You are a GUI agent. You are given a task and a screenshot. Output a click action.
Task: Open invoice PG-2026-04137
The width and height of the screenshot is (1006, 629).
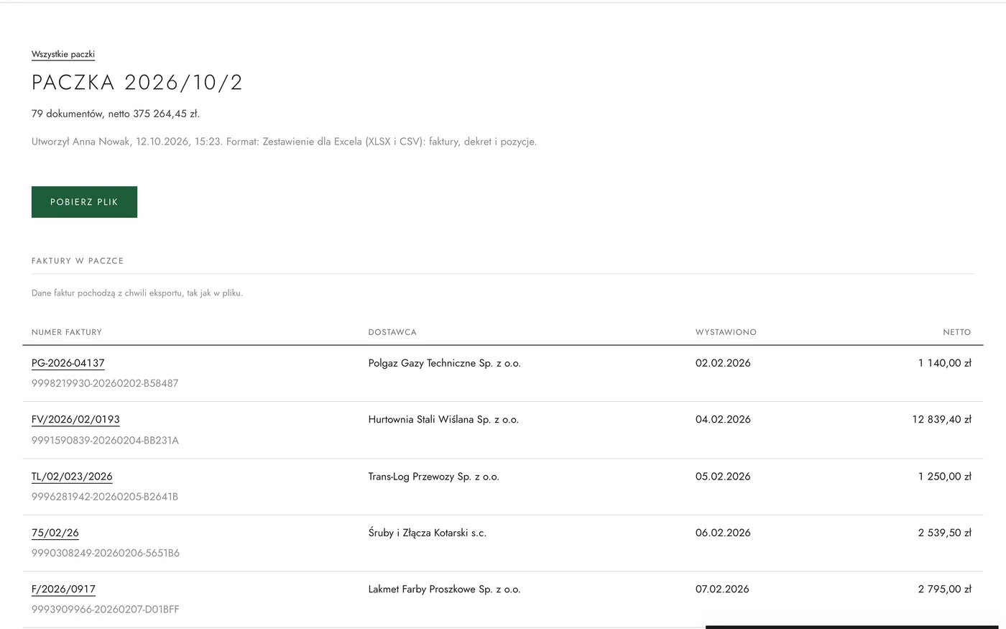tap(68, 363)
